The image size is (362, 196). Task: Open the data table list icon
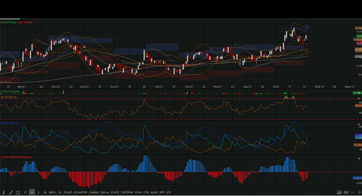pos(18,192)
